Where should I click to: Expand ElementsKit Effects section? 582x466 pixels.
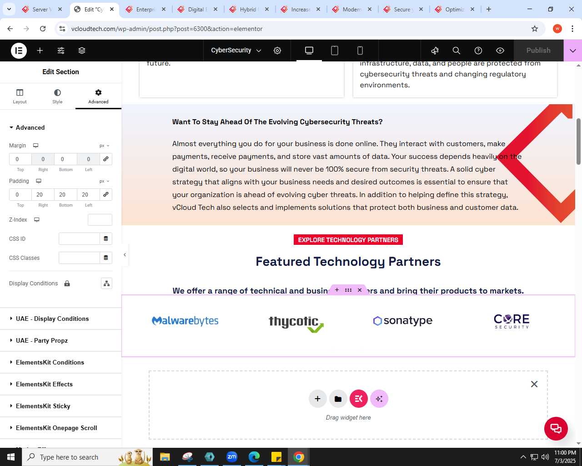coord(61,384)
